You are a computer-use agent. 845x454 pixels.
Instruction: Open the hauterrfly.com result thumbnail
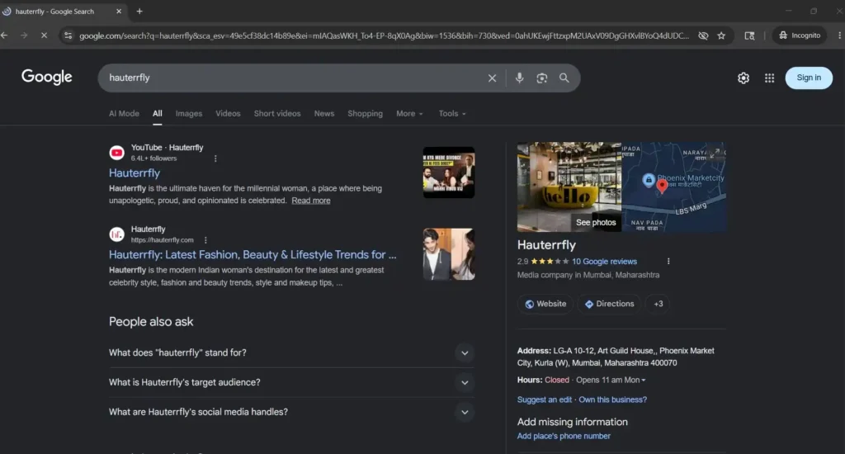tap(448, 254)
